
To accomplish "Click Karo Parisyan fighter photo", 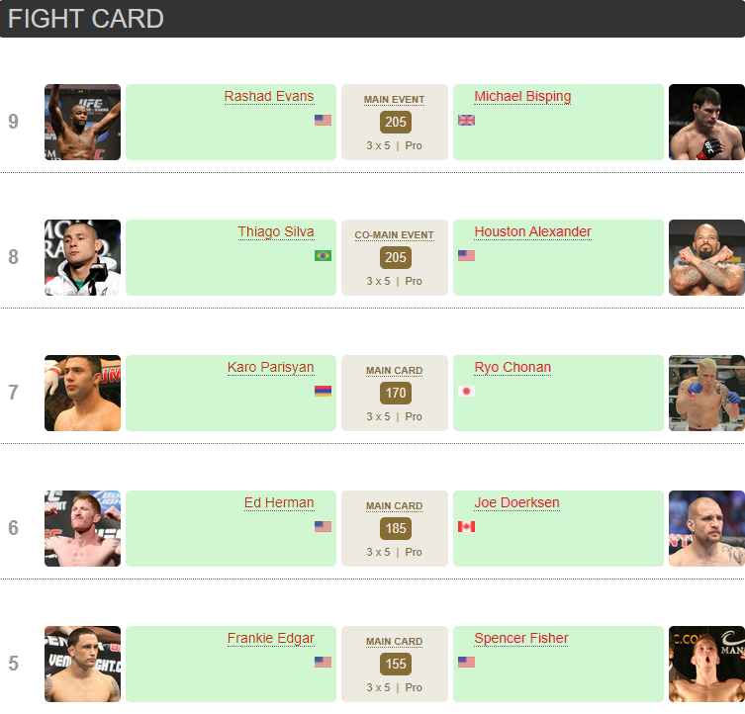I will point(82,393).
